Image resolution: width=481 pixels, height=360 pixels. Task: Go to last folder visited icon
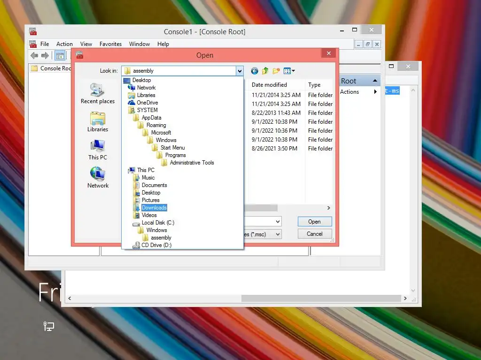[x=254, y=71]
